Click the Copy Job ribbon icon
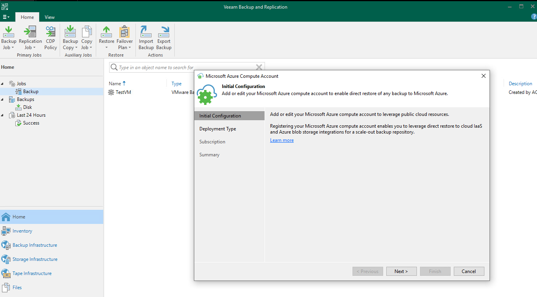This screenshot has height=297, width=537. (87, 32)
